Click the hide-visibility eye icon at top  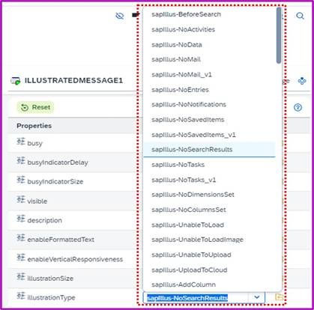pos(120,16)
